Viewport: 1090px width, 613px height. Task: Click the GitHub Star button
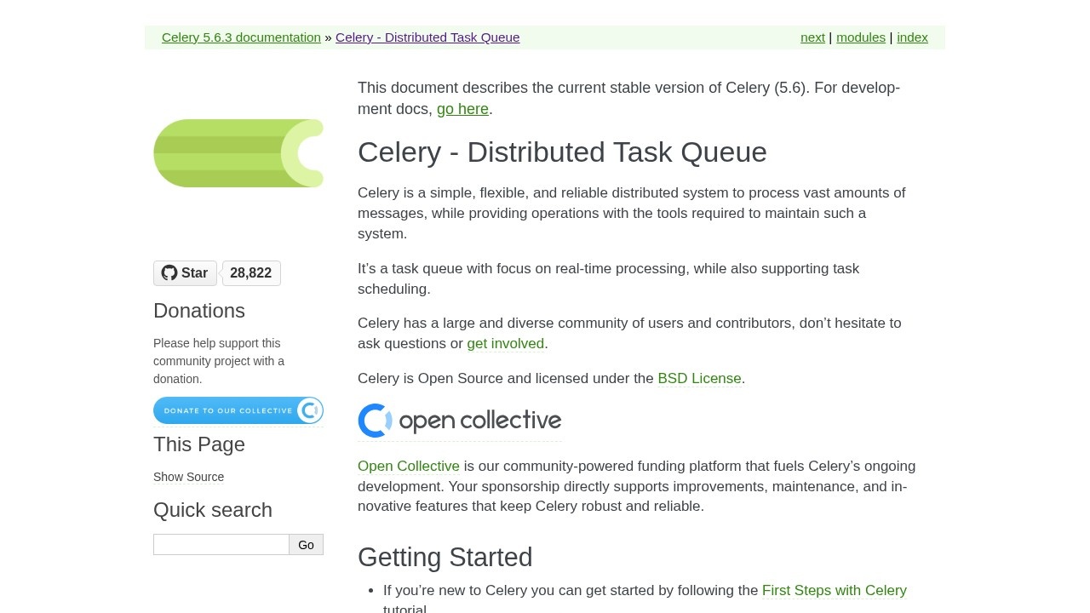185,273
